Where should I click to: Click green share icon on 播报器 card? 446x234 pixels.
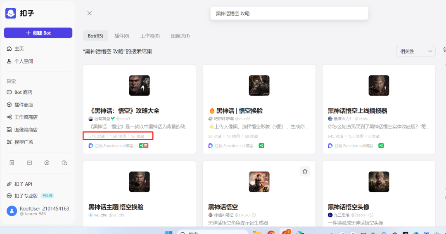click(x=381, y=146)
